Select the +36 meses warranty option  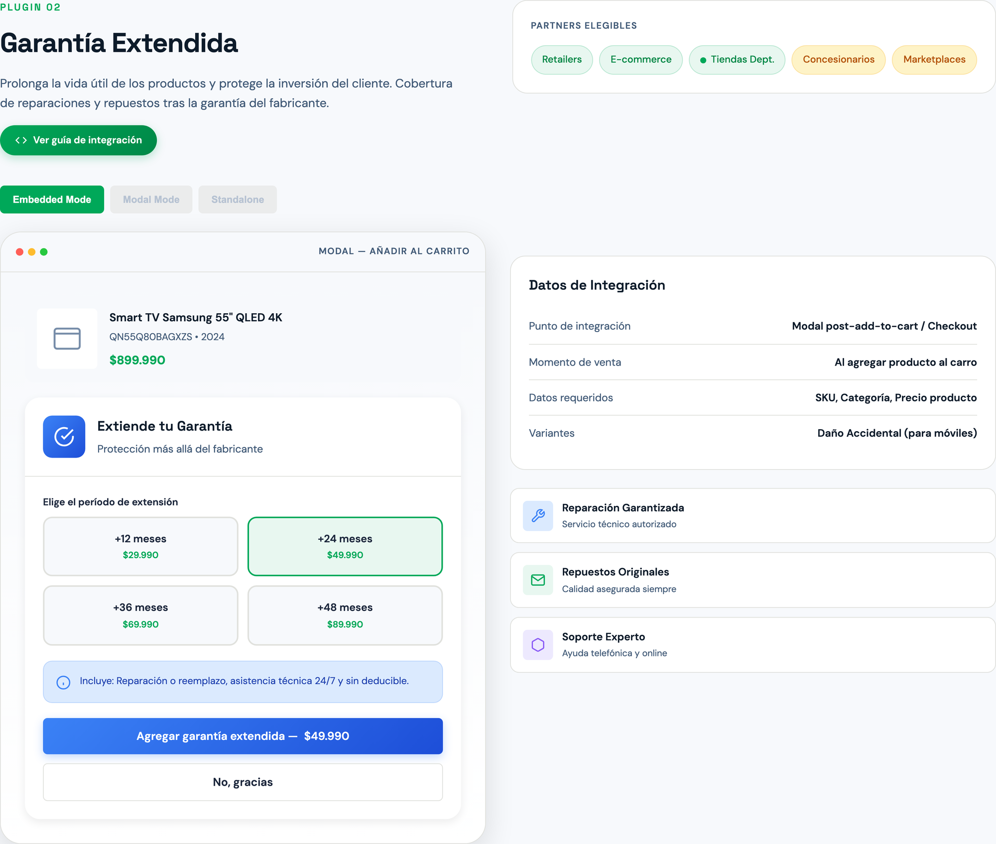click(x=140, y=615)
